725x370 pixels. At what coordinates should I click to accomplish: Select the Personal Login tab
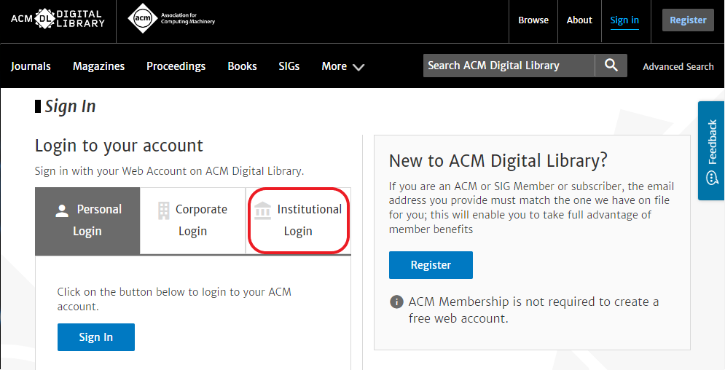pyautogui.click(x=87, y=221)
